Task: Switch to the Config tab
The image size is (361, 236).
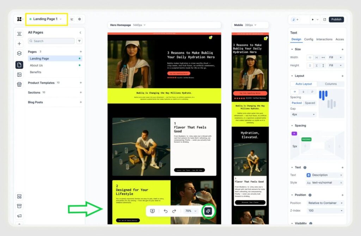Action: (x=308, y=39)
